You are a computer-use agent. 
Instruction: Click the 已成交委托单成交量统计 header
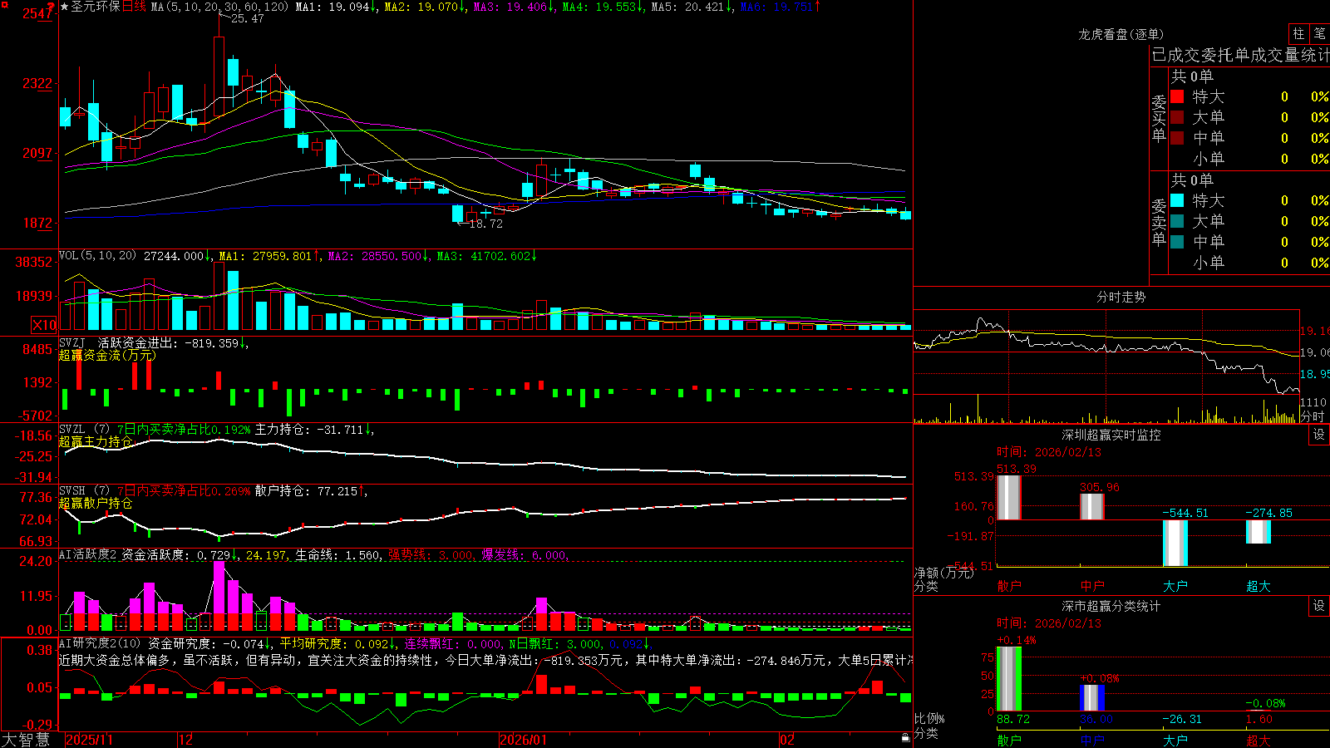1240,55
